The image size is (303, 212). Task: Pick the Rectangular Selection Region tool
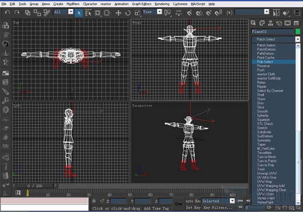pos(98,13)
